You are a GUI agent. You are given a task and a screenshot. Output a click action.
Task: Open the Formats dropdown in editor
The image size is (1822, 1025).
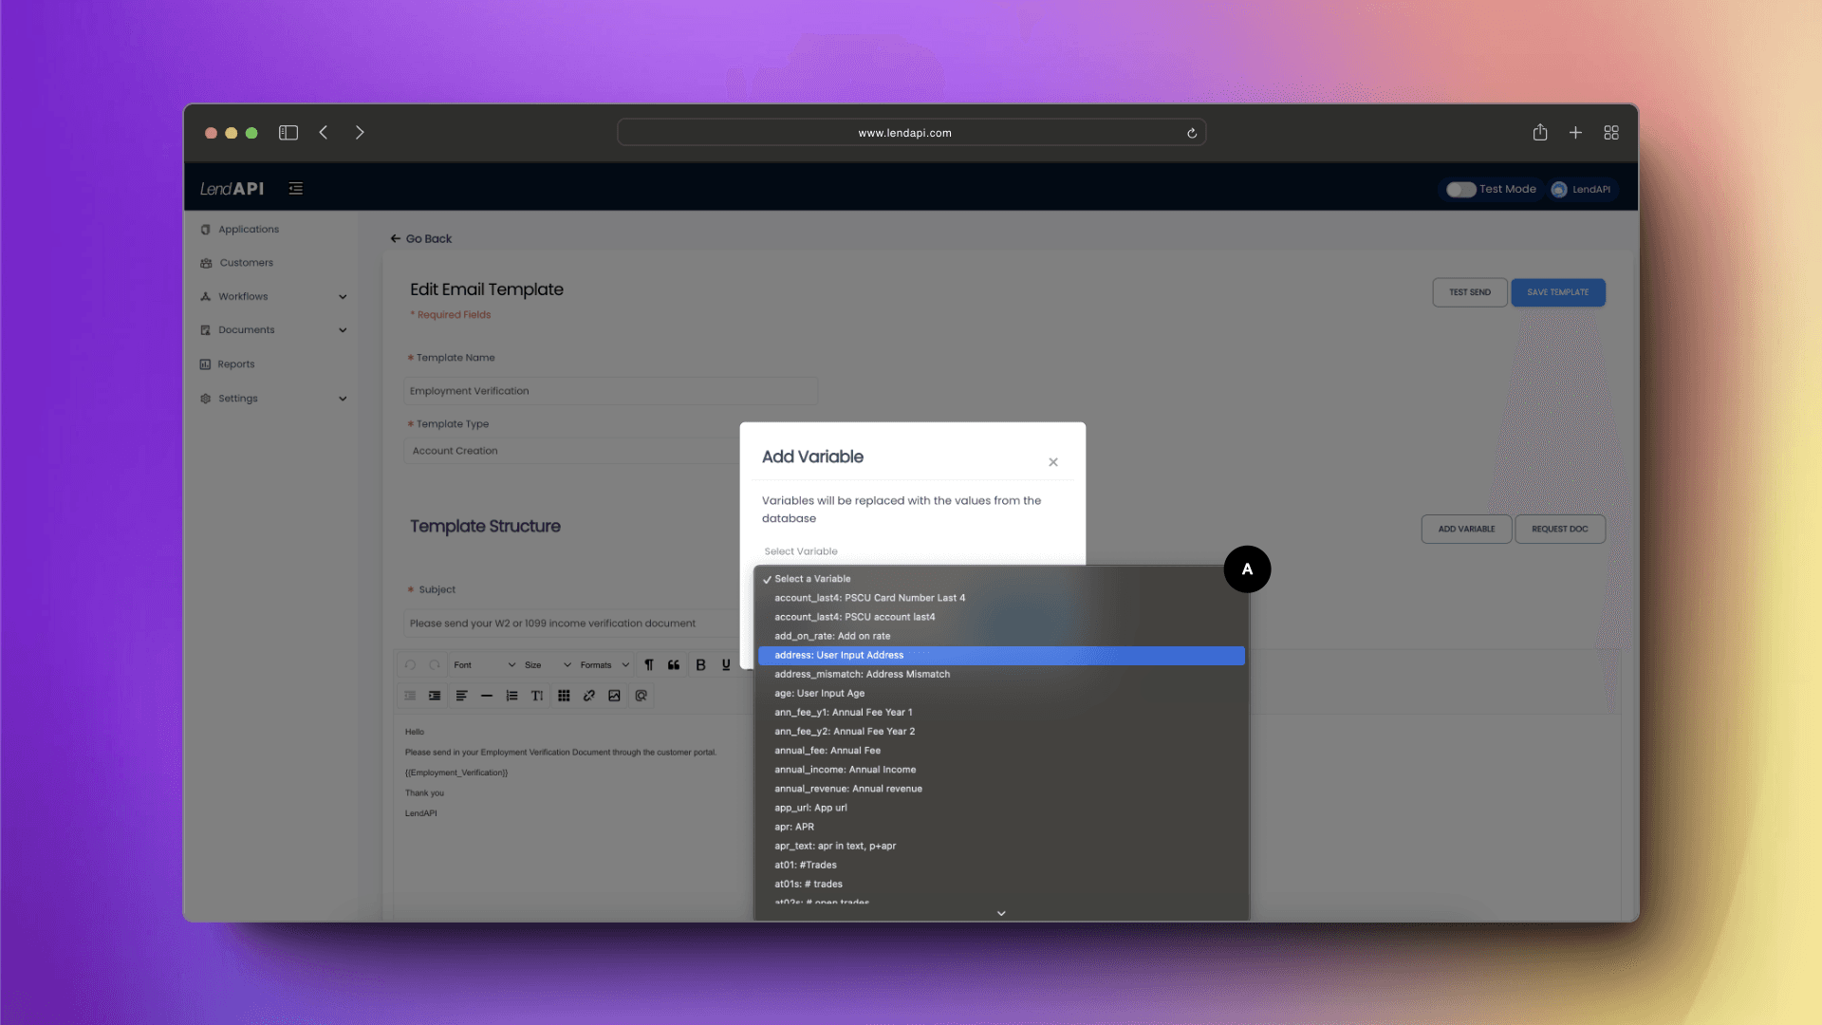click(x=604, y=665)
